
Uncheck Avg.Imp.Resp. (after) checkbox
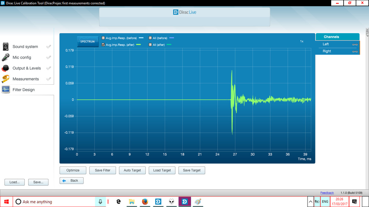pyautogui.click(x=103, y=45)
